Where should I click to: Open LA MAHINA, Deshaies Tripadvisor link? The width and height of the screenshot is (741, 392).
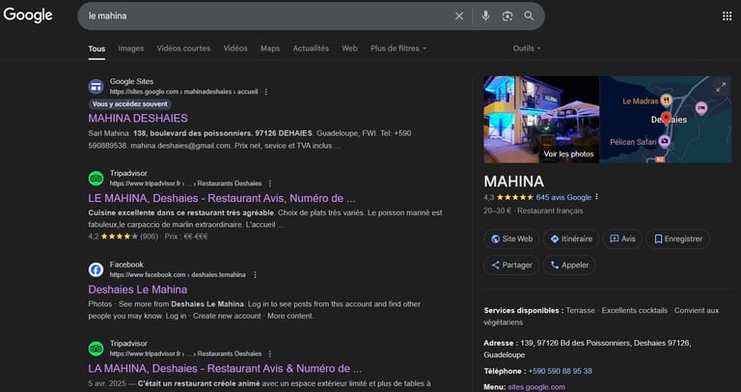225,369
